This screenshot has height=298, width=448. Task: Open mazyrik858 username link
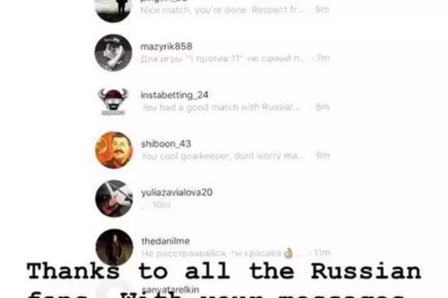click(x=167, y=46)
